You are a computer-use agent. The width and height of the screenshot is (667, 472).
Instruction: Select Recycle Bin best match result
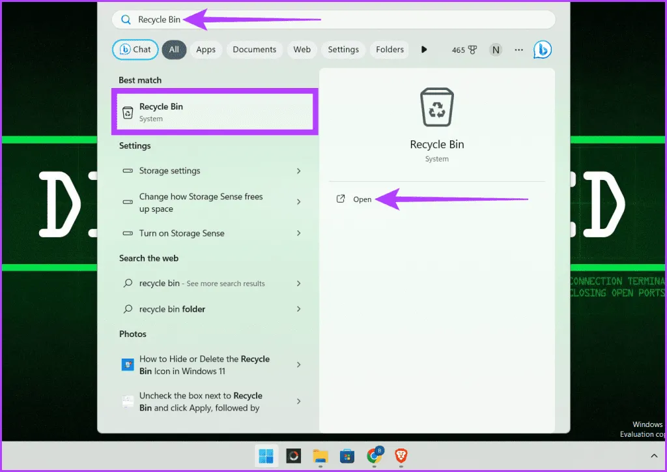click(214, 112)
